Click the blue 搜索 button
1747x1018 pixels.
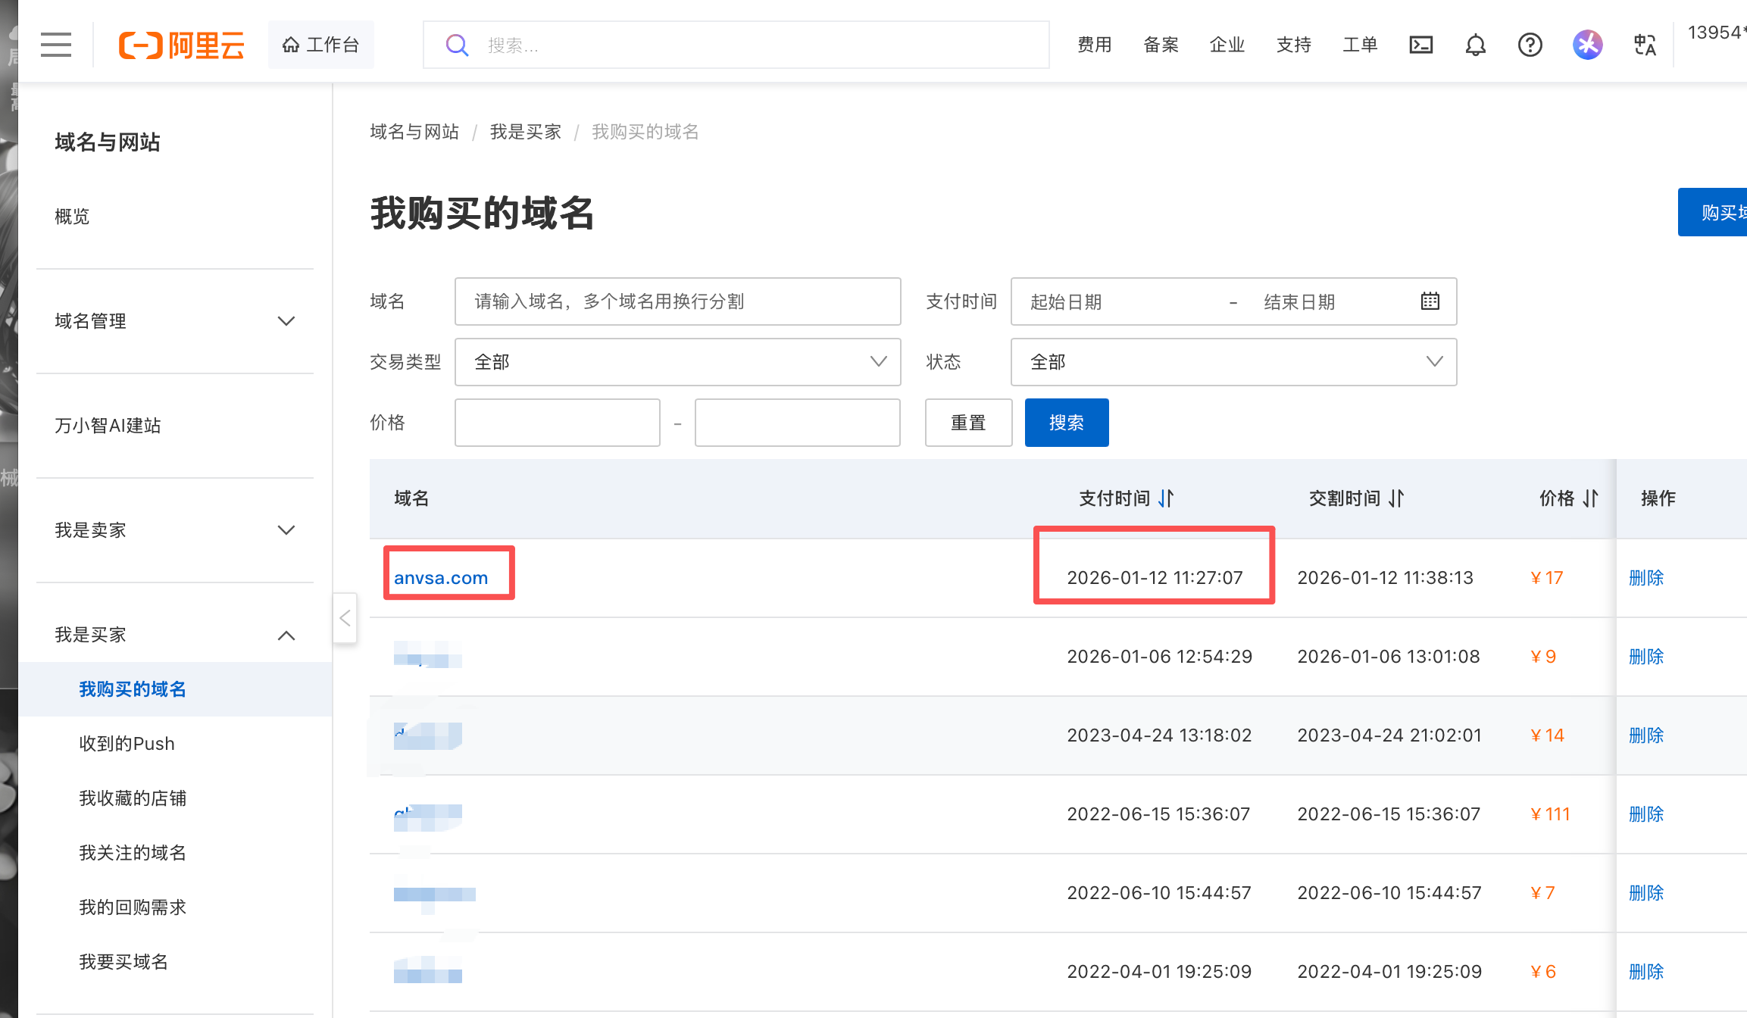point(1066,423)
